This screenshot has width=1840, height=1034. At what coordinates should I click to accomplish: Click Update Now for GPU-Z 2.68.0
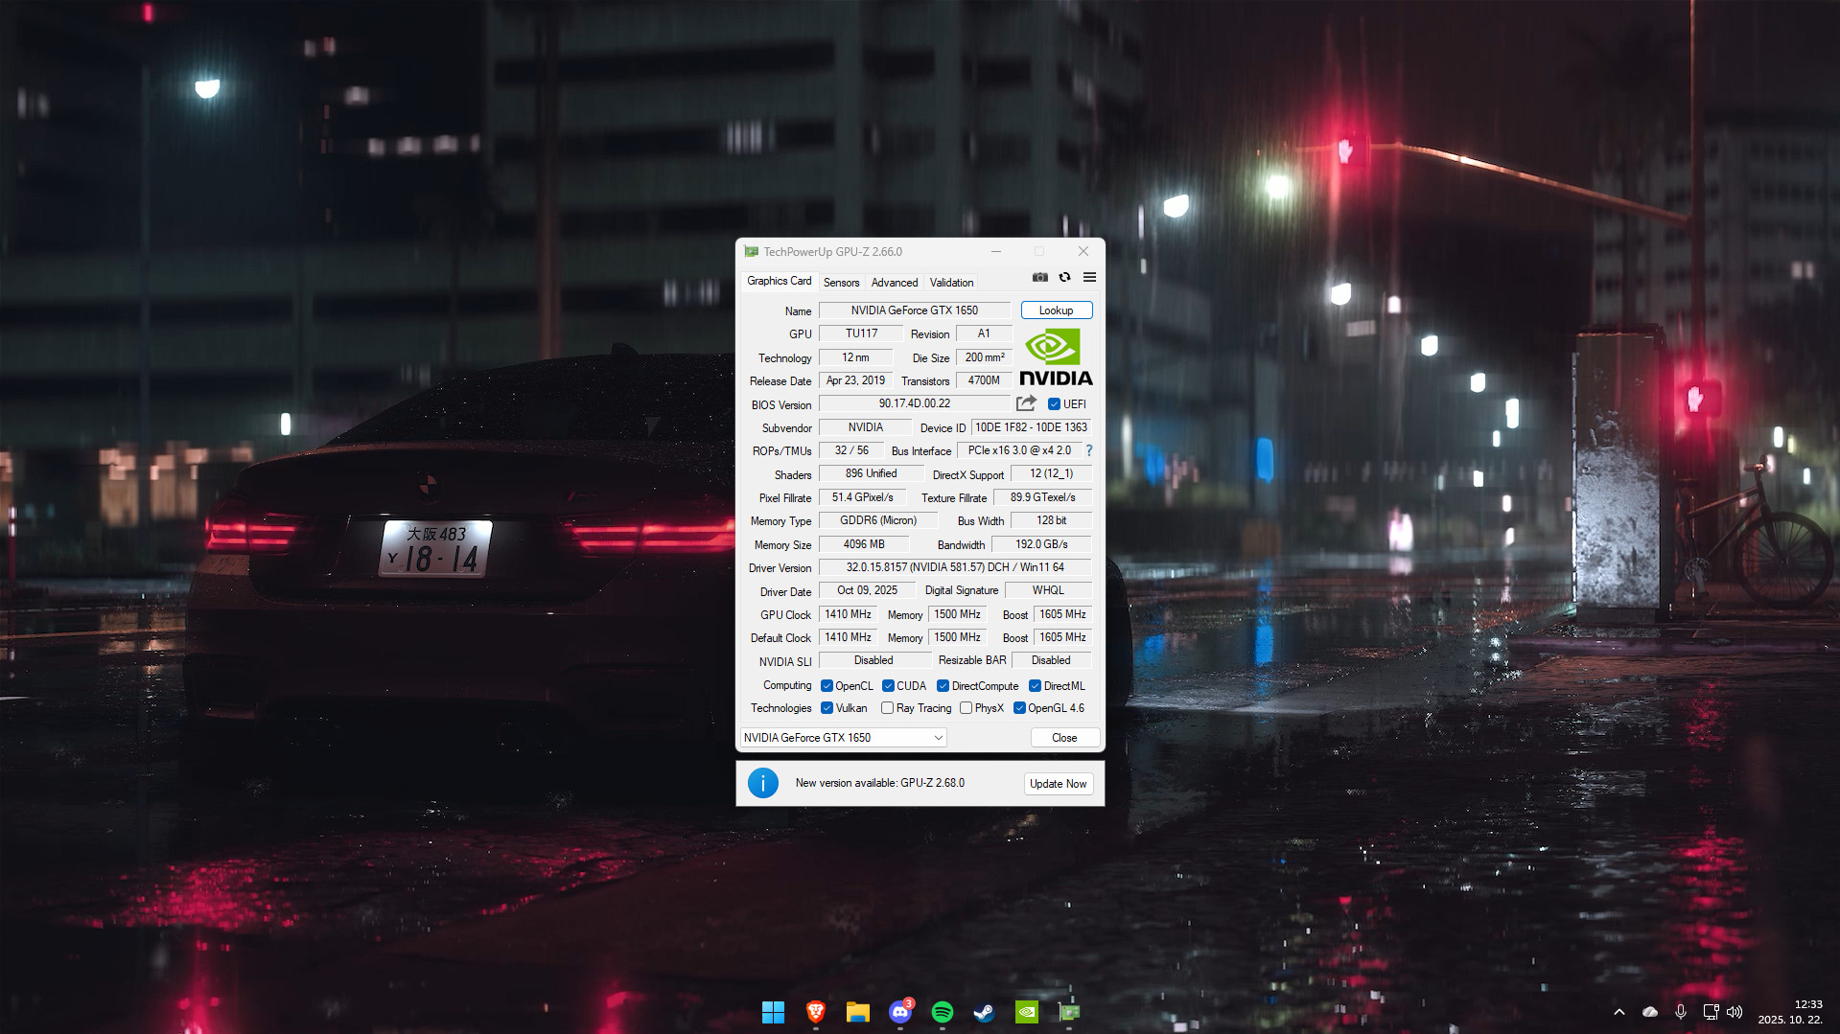[x=1059, y=784]
